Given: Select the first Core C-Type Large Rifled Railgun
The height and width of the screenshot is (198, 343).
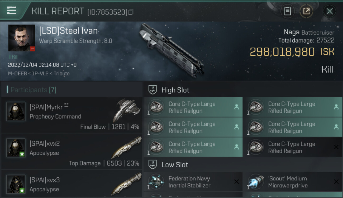Looking at the screenshot, I should (x=193, y=107).
